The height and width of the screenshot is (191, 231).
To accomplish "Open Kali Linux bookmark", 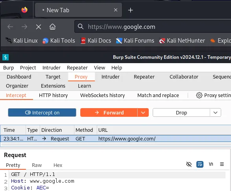I will (x=22, y=41).
